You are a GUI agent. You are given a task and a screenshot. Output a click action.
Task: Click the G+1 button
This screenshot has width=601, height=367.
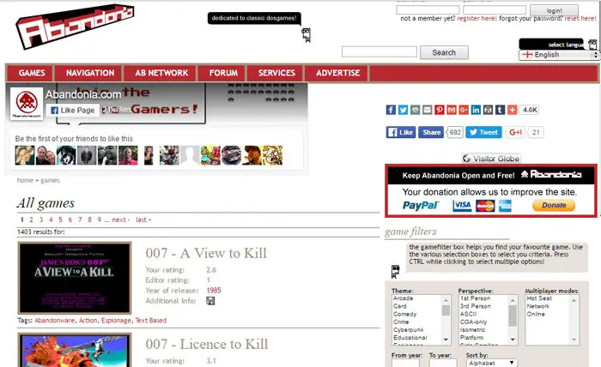coord(515,132)
